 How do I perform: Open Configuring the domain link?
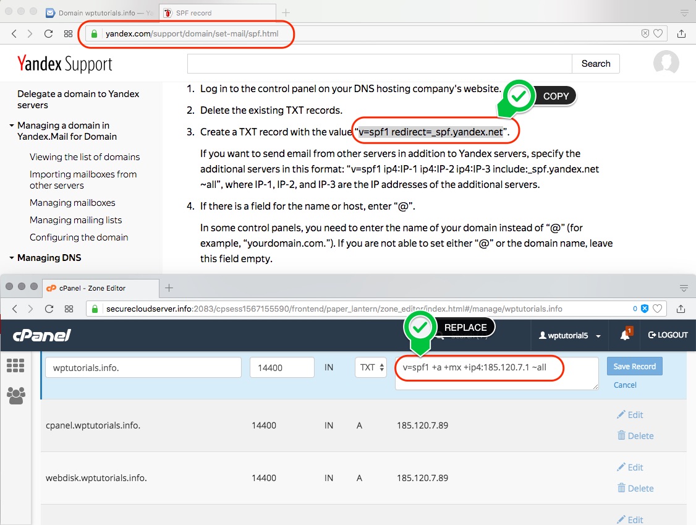[x=79, y=237]
